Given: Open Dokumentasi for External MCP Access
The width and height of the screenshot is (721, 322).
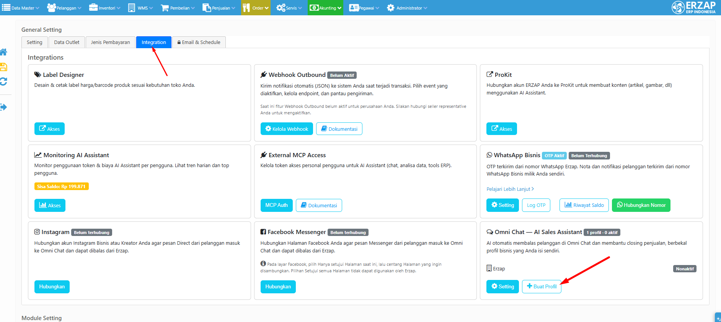Looking at the screenshot, I should (319, 205).
